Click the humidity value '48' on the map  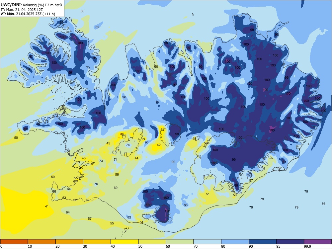coord(194,138)
